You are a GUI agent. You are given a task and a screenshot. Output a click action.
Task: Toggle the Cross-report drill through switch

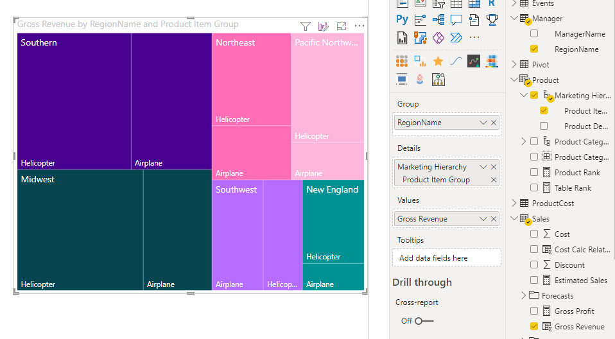tap(423, 320)
